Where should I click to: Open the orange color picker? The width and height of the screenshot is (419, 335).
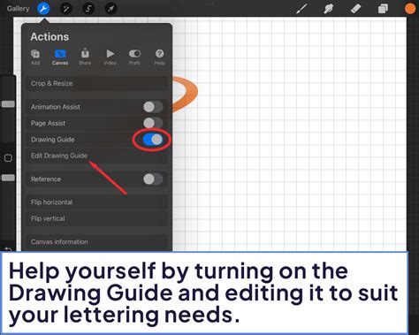[x=410, y=9]
